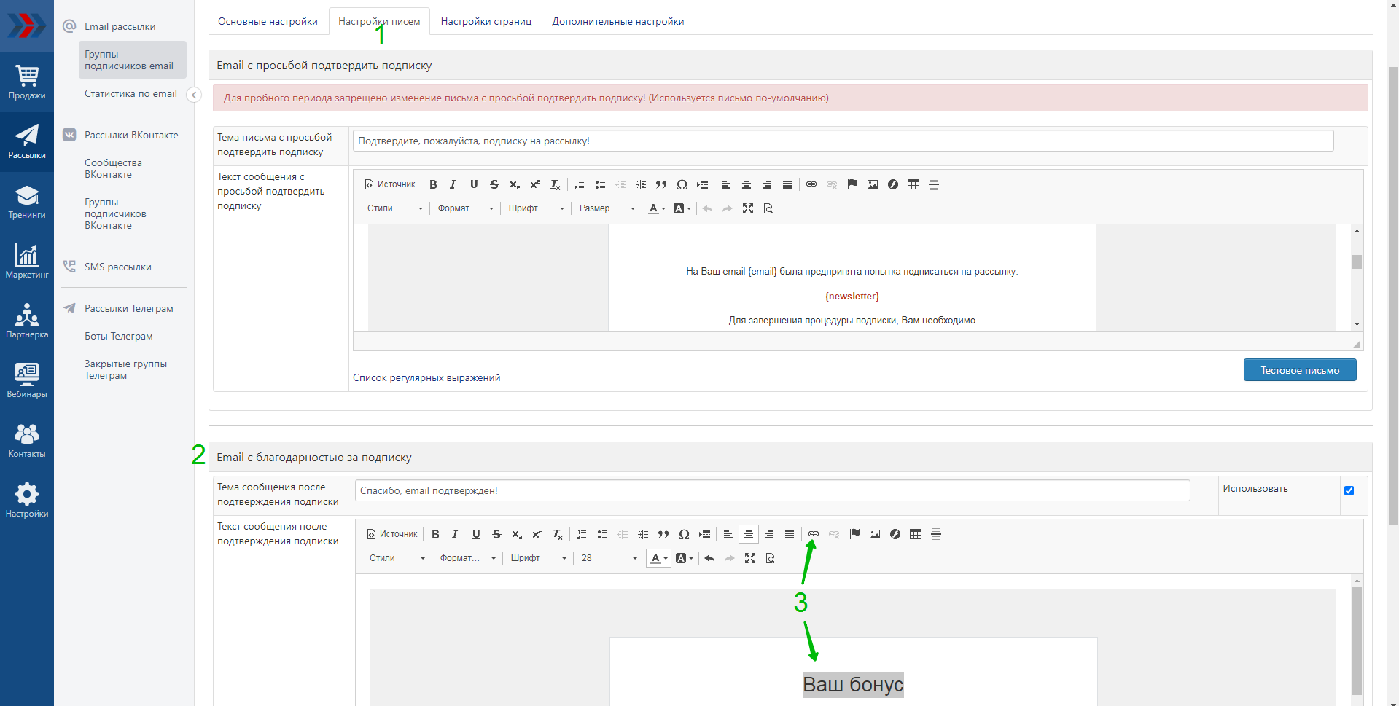Toggle center alignment in lower editor

click(749, 534)
